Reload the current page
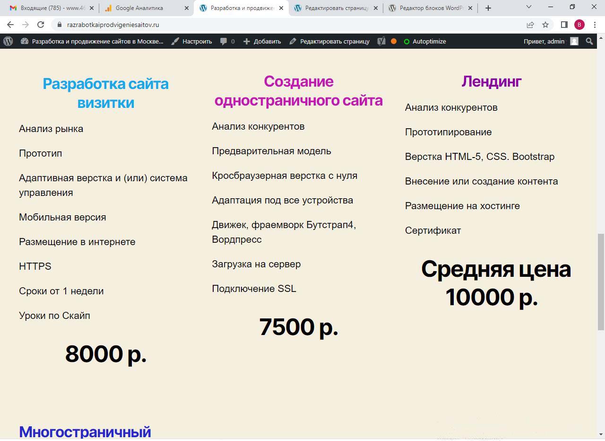The image size is (605, 441). point(41,25)
